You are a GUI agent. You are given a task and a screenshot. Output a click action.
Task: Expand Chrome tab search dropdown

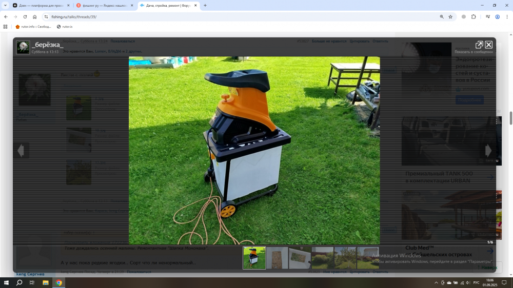(x=6, y=5)
